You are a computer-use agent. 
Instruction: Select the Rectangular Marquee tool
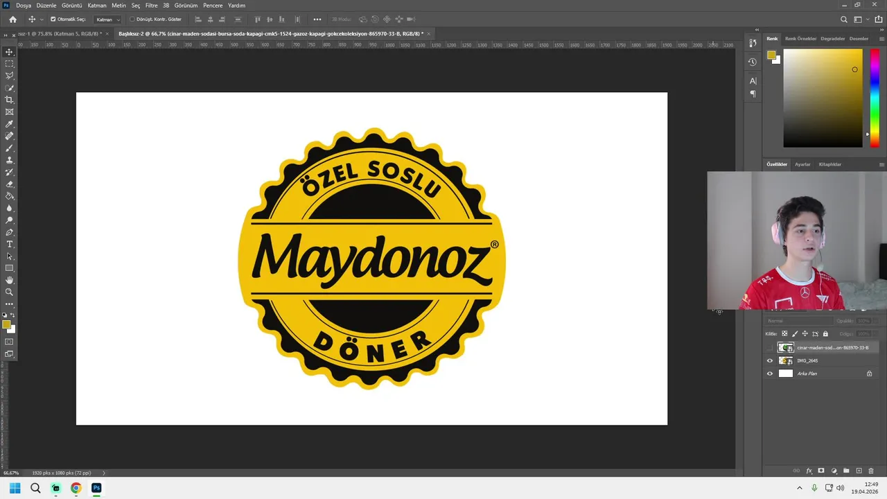[x=9, y=64]
